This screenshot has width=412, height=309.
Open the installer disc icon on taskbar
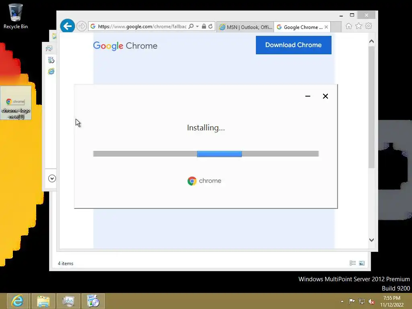tap(93, 301)
